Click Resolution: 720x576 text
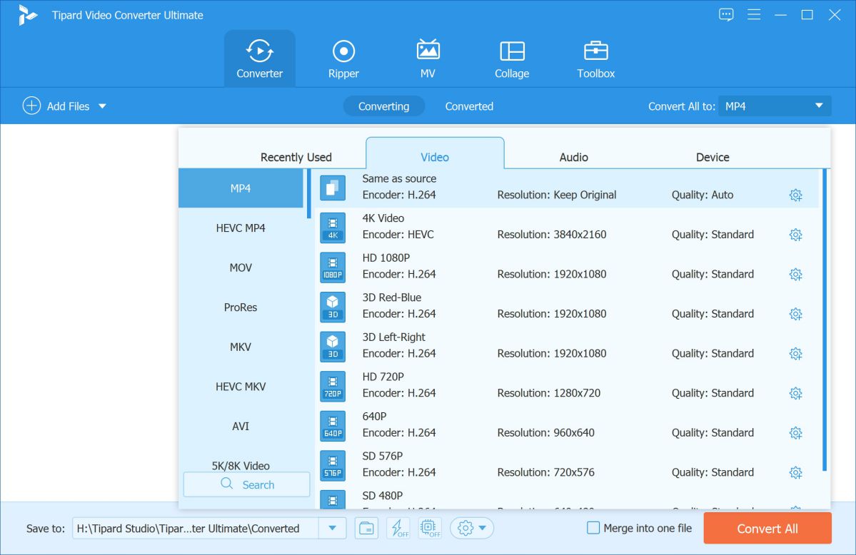 click(545, 472)
